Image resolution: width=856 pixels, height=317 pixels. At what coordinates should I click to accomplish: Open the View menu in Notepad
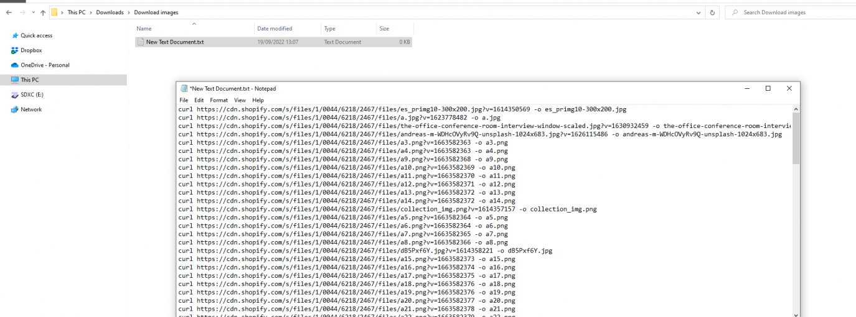[x=240, y=100]
